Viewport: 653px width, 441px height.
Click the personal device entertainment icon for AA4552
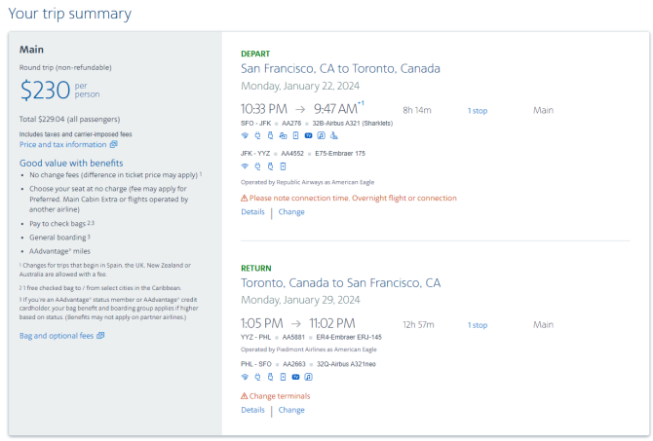pos(284,166)
